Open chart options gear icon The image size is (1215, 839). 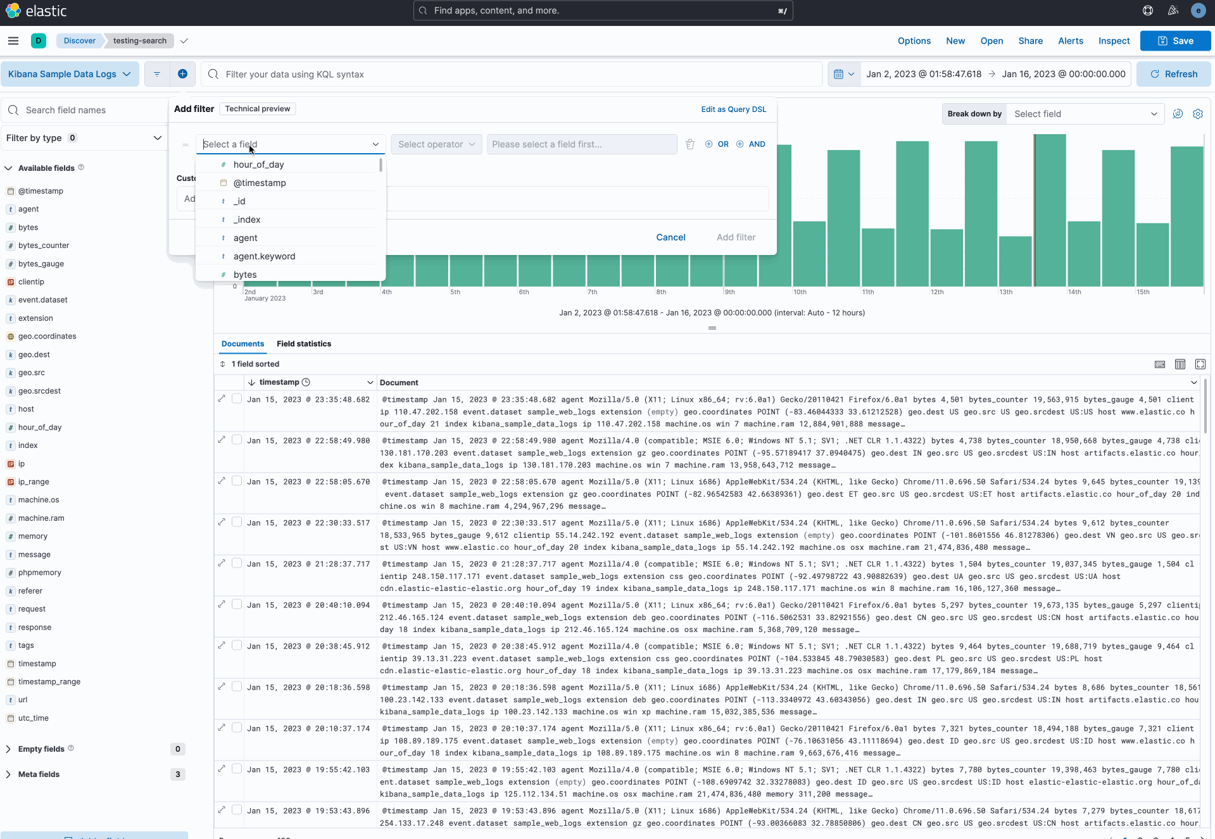pos(1198,114)
